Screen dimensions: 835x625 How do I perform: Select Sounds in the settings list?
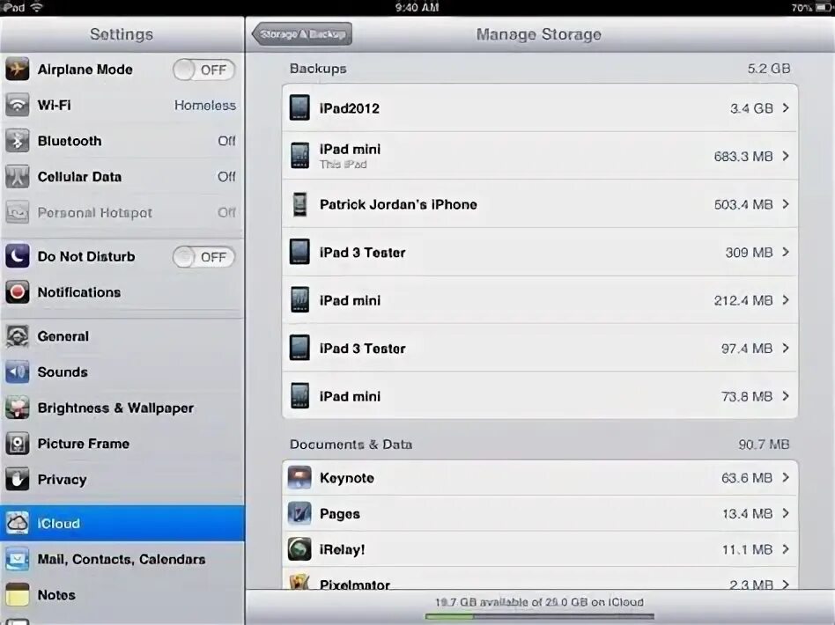click(122, 371)
